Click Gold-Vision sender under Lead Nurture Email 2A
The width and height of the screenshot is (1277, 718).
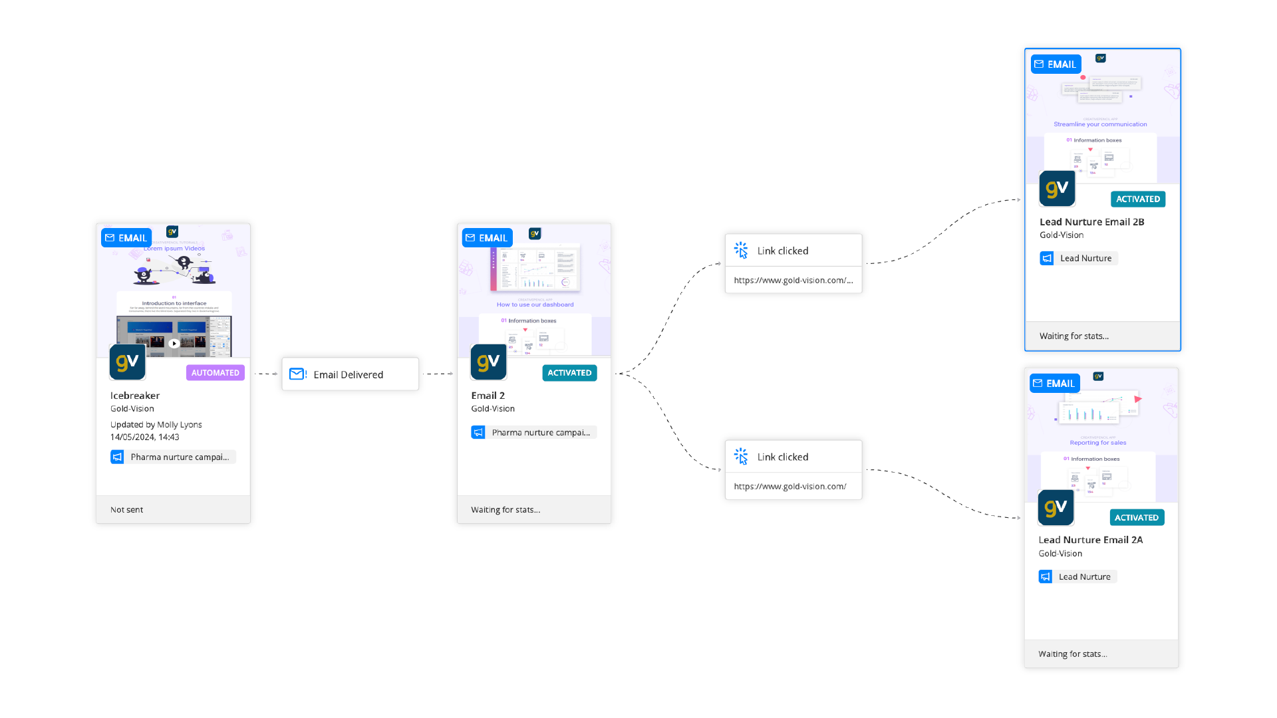1060,554
